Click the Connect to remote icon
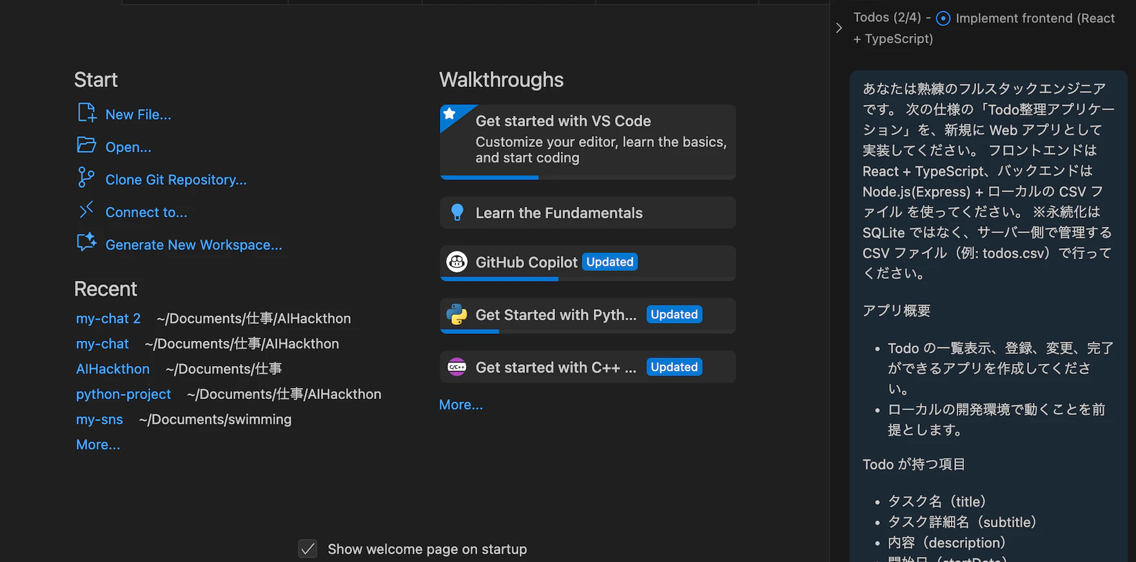This screenshot has width=1136, height=562. [x=86, y=210]
